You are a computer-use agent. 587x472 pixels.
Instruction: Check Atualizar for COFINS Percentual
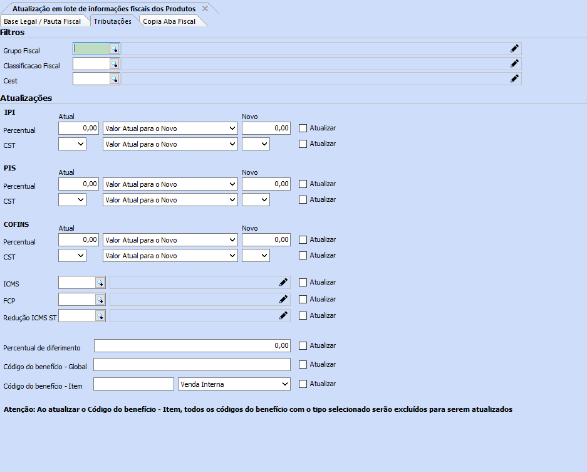click(x=303, y=239)
